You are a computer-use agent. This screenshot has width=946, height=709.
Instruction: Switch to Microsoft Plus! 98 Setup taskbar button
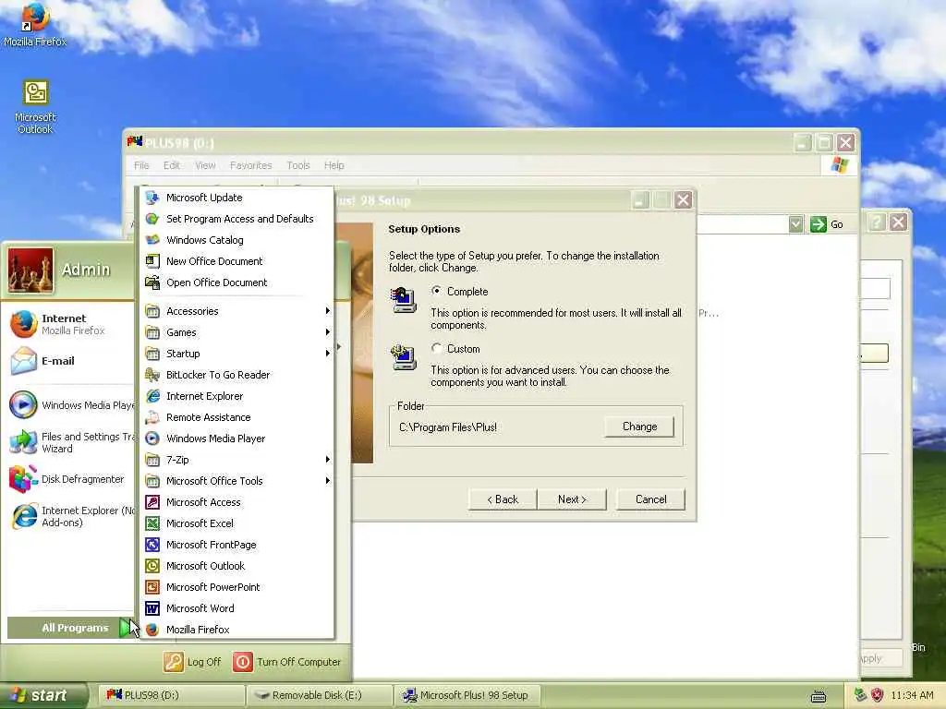click(467, 696)
